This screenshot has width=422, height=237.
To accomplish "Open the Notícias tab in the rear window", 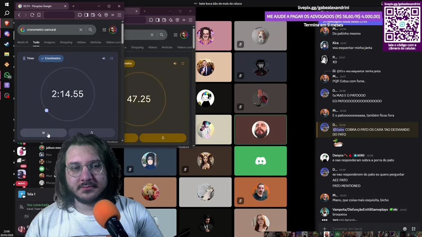I will click(x=167, y=47).
